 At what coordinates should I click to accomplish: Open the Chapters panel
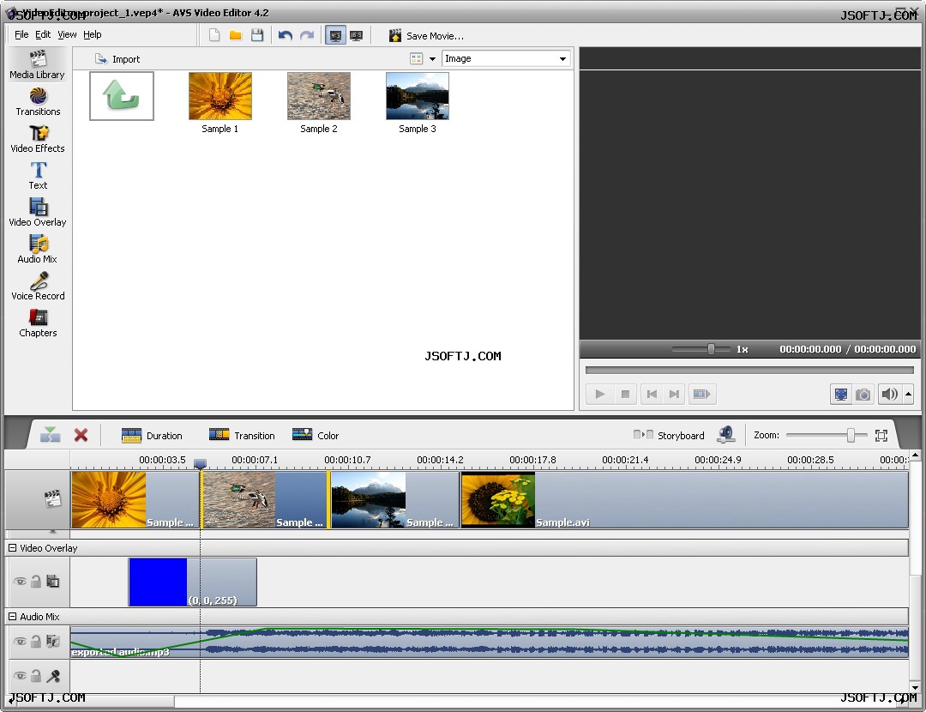(37, 323)
